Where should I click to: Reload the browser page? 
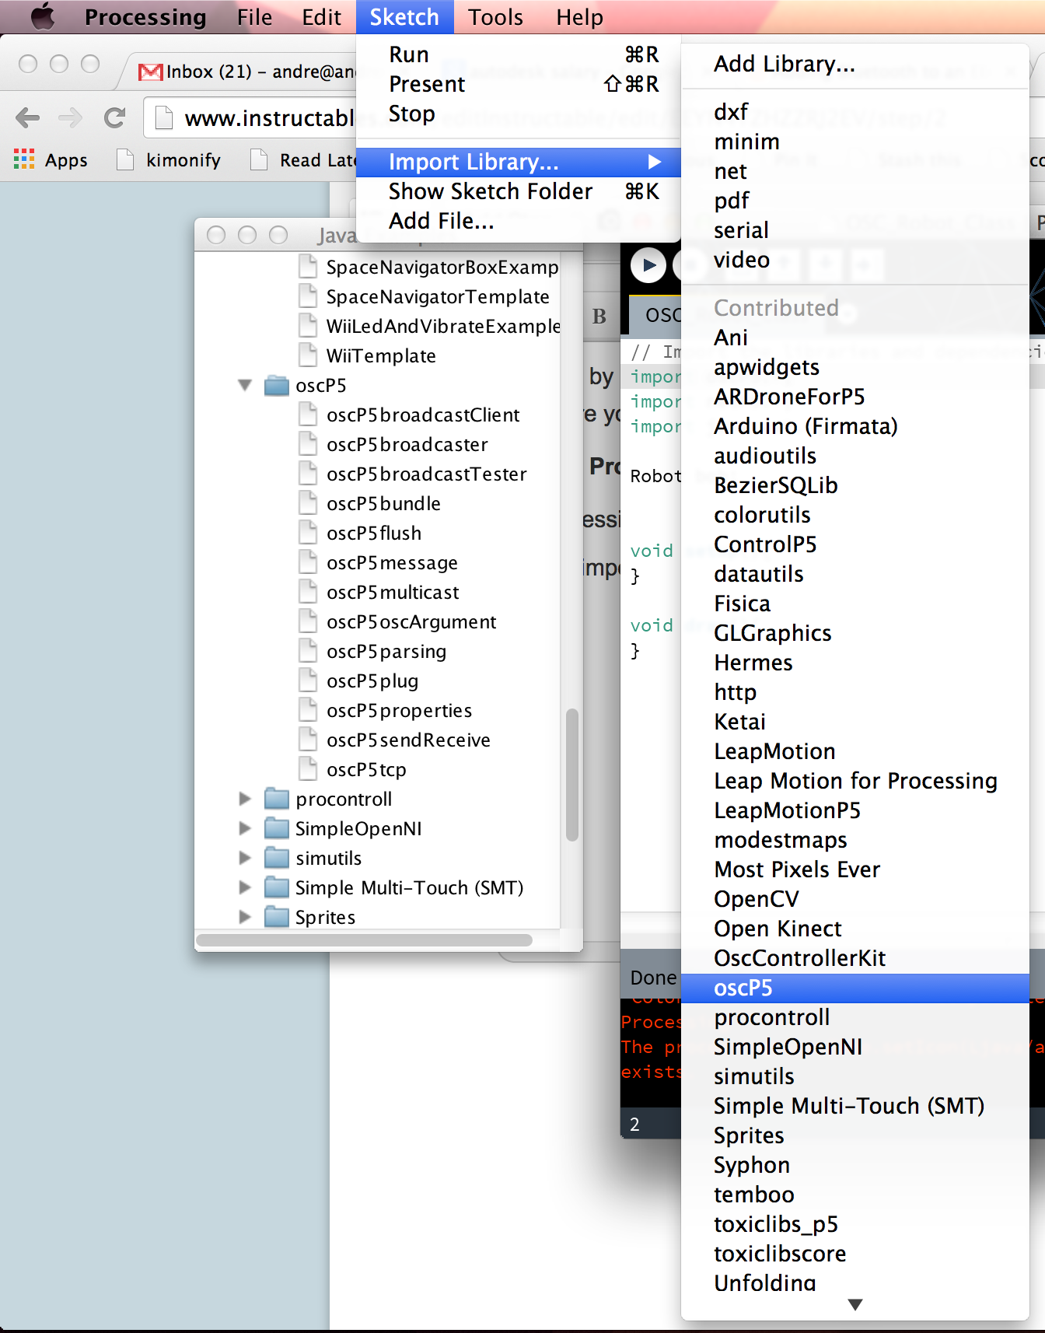pyautogui.click(x=115, y=117)
